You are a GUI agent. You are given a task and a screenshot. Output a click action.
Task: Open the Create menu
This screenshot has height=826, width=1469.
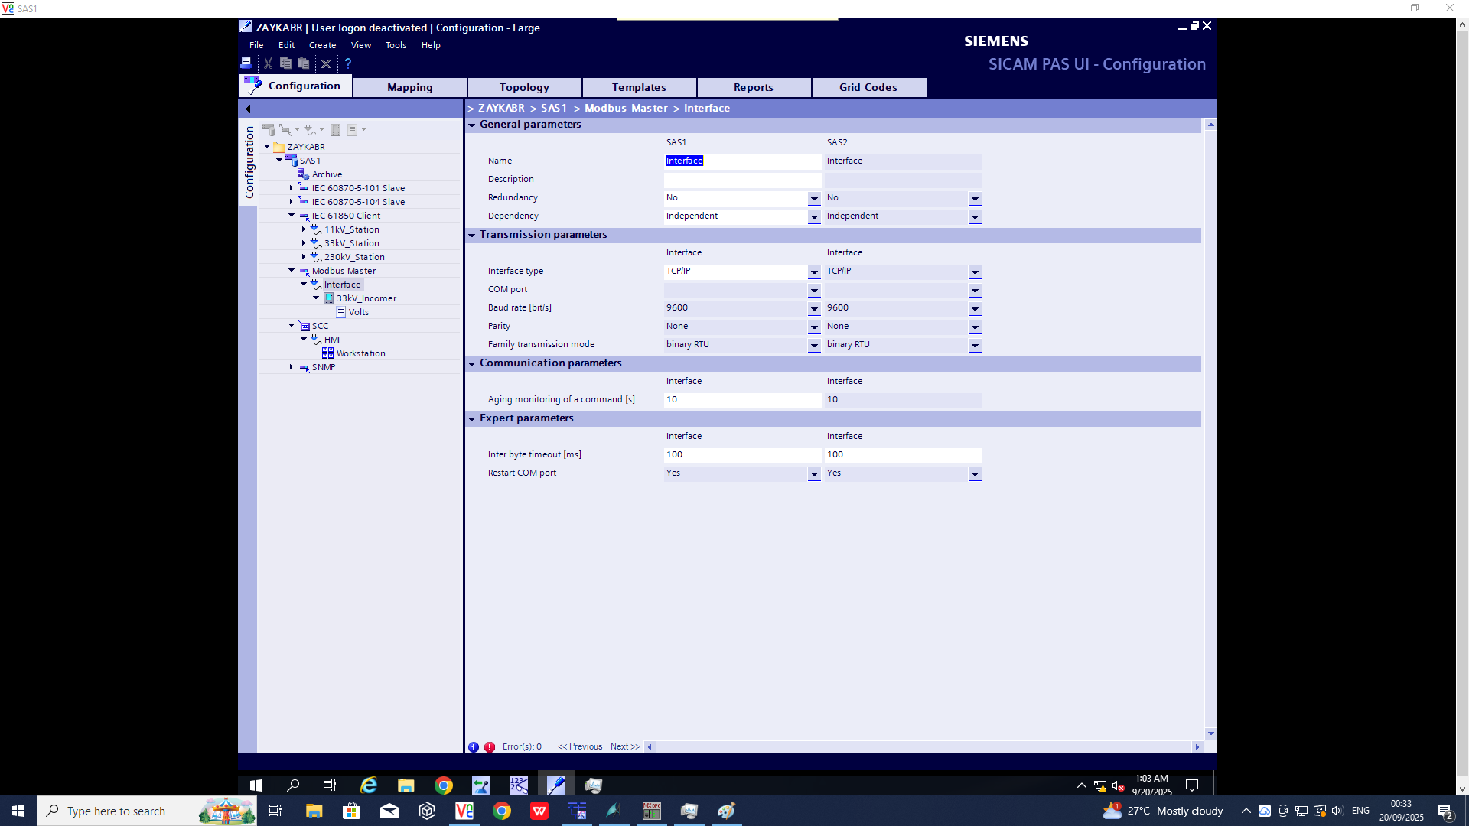click(x=322, y=45)
